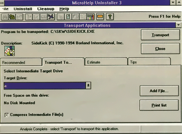Open the Cleanup menu
This screenshot has height=134, width=182.
tap(46, 9)
